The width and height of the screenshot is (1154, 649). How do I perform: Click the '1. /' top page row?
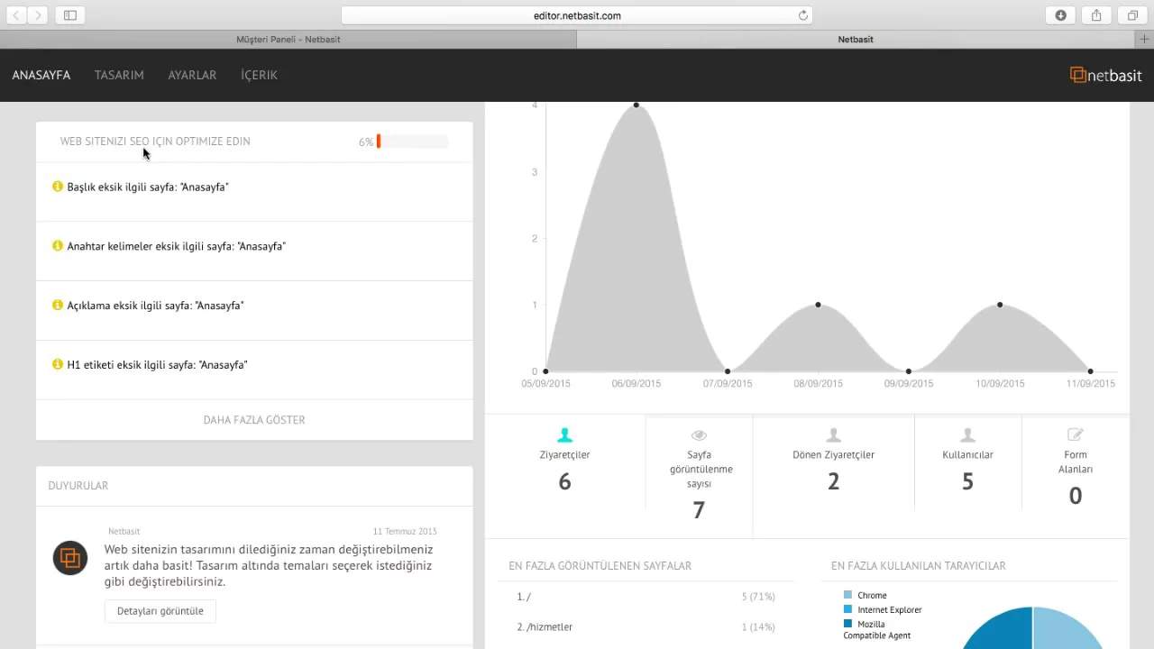coord(646,597)
